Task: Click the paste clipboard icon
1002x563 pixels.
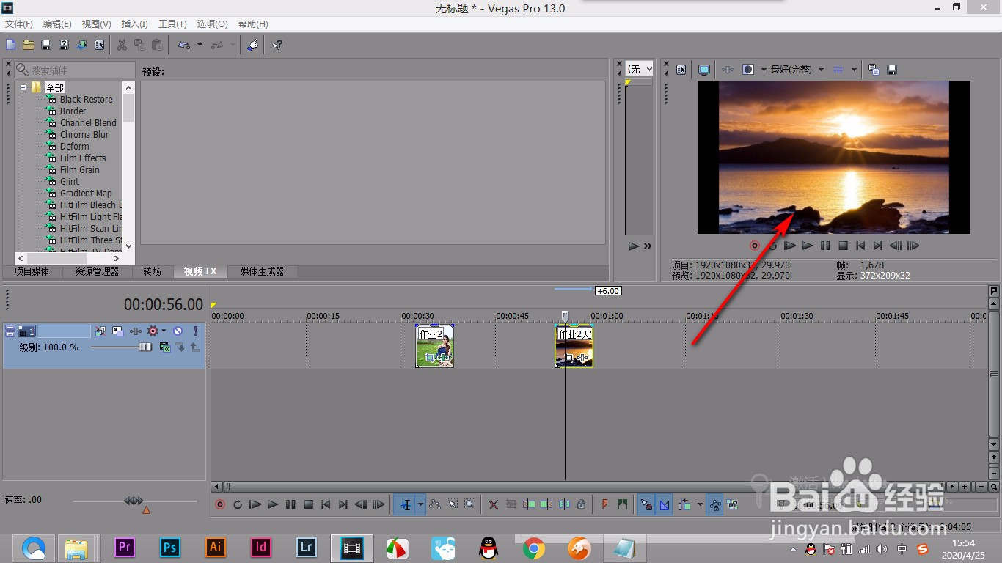Action: point(157,45)
